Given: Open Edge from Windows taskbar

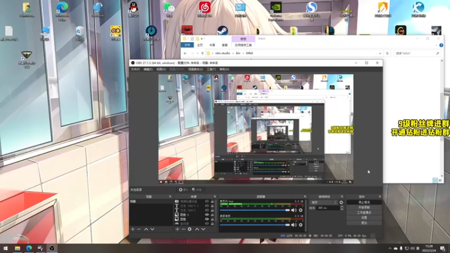Looking at the screenshot, I should 29,248.
